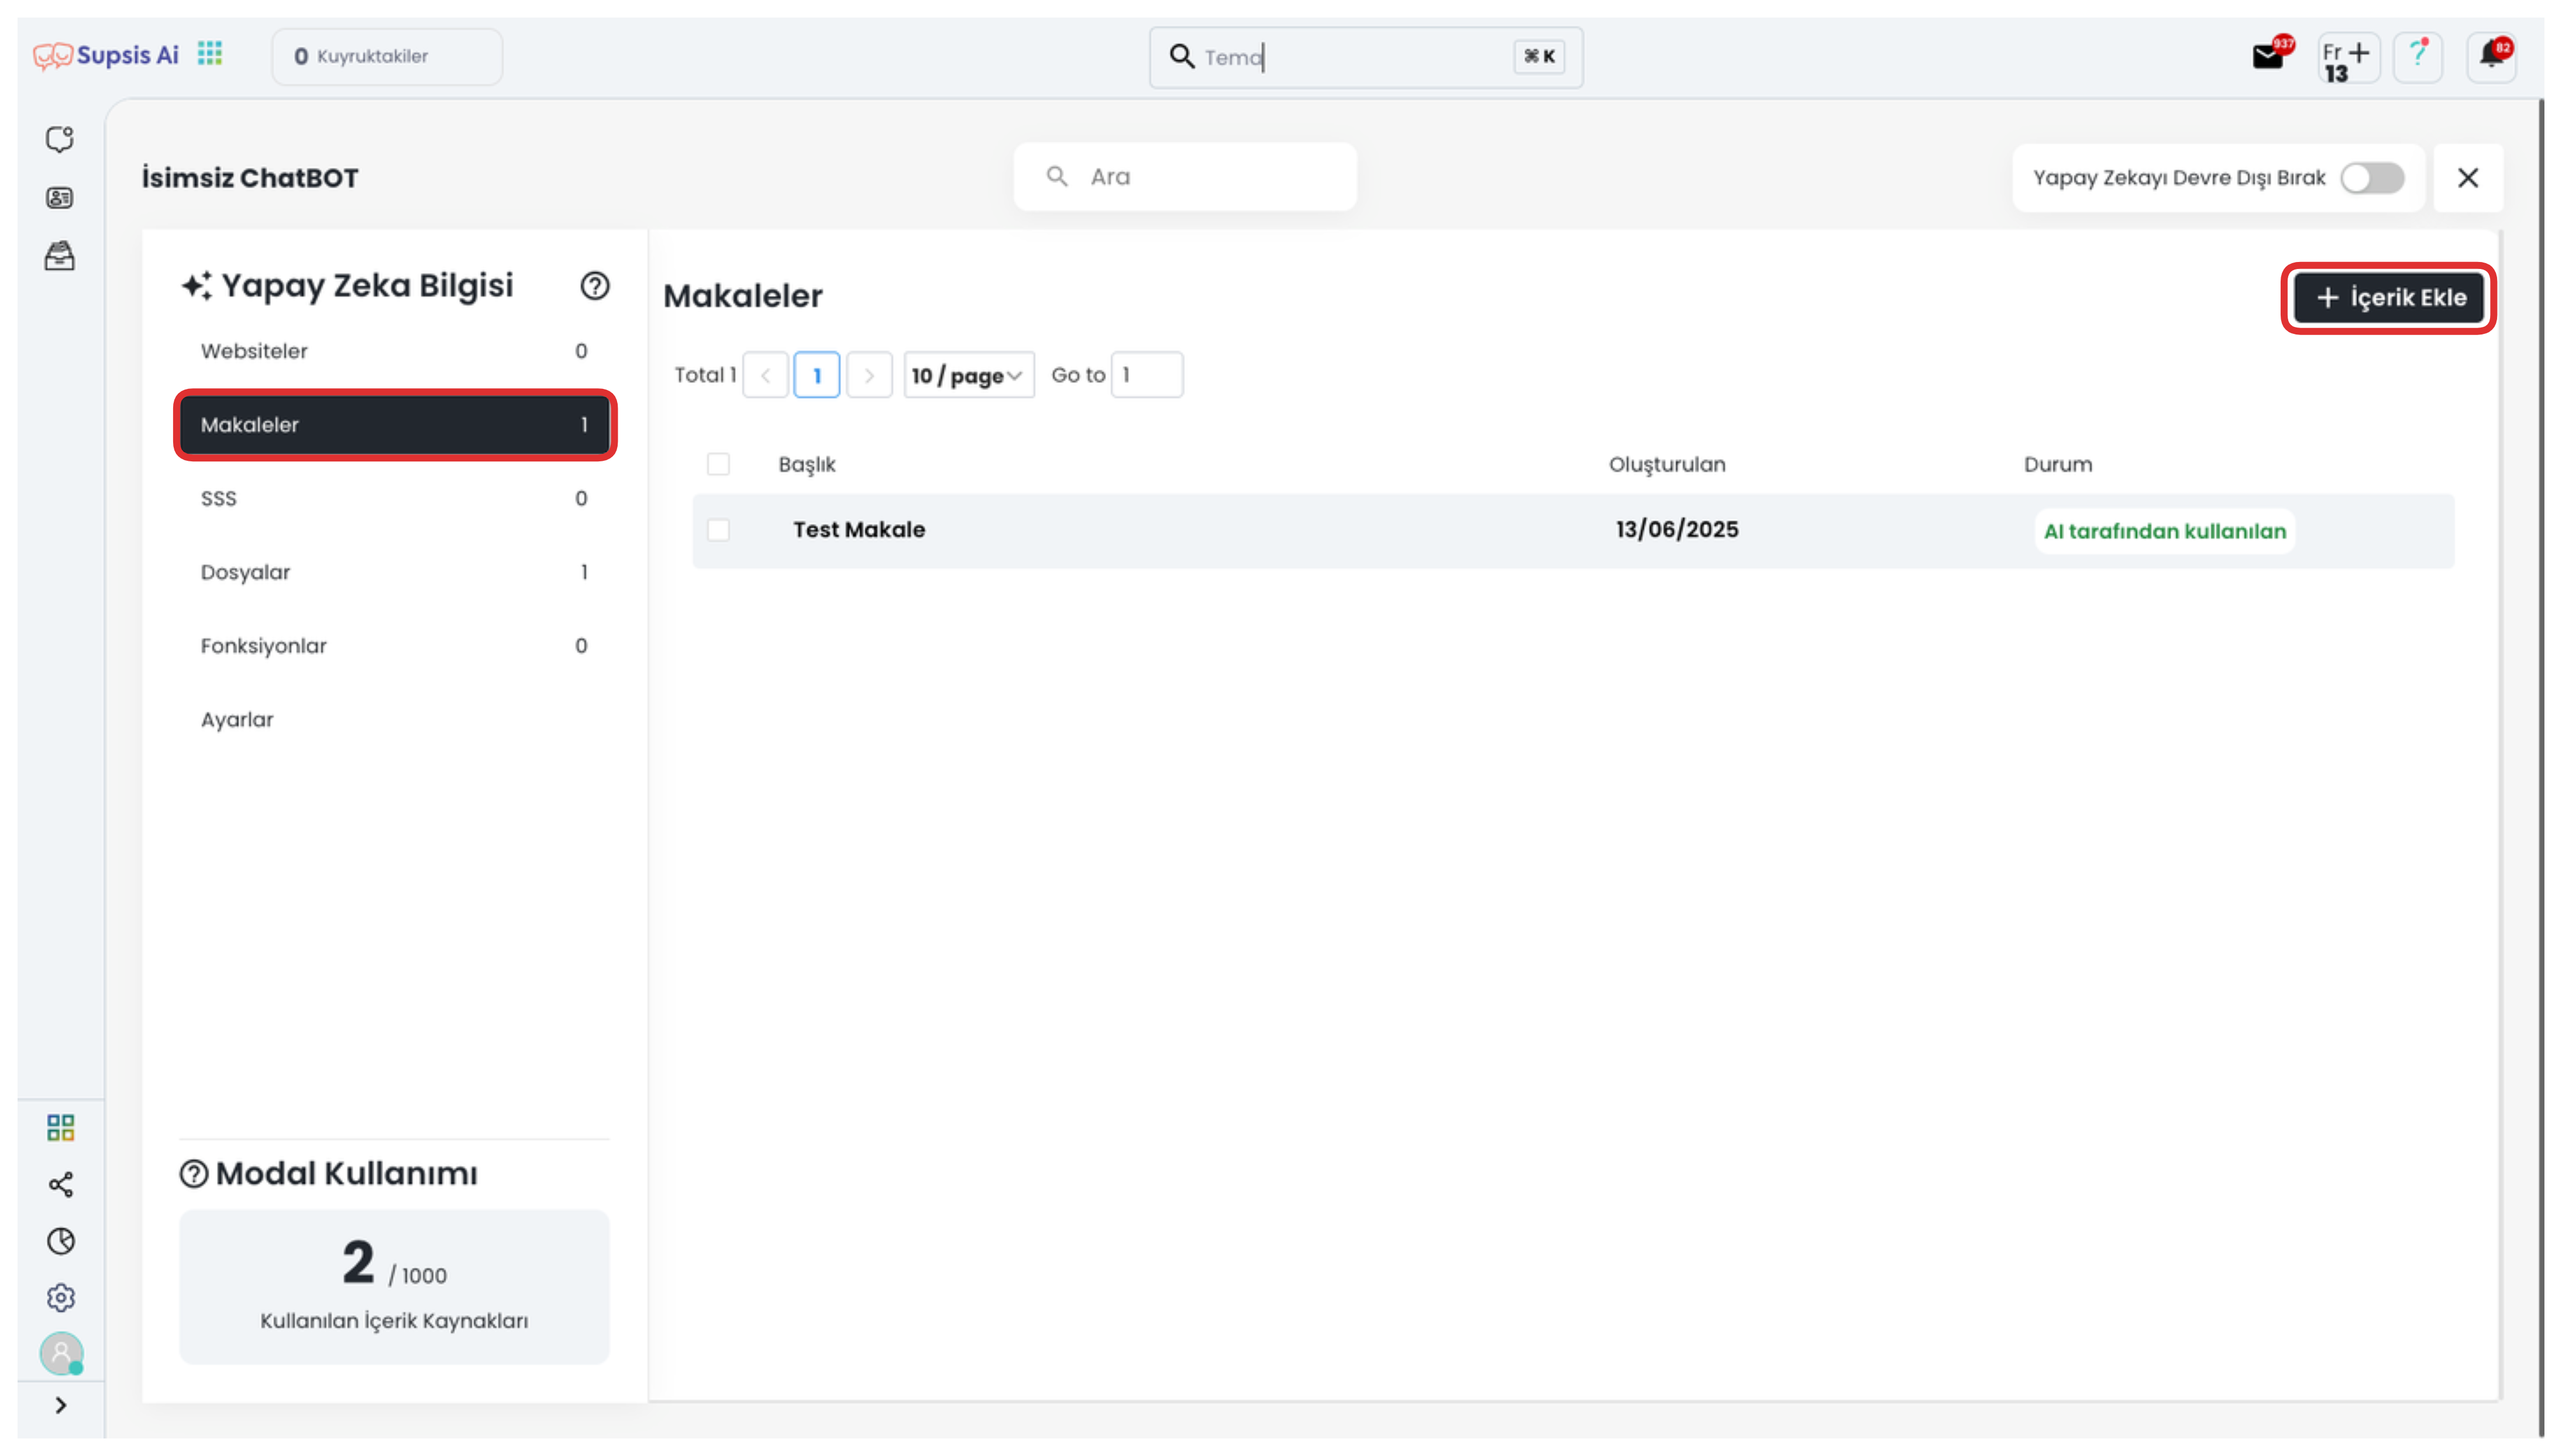Open the share integrations sidebar icon
This screenshot has height=1456, width=2562.
point(60,1184)
